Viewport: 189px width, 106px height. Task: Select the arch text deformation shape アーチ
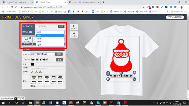click(x=47, y=82)
